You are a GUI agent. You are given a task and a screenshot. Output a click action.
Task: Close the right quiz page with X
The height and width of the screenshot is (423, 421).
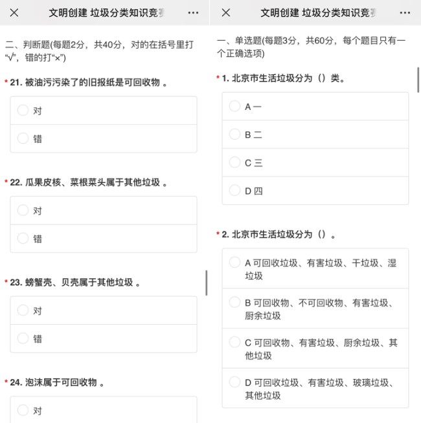point(225,12)
